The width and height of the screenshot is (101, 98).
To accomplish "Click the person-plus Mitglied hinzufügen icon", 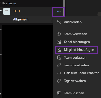I will (x=59, y=50).
